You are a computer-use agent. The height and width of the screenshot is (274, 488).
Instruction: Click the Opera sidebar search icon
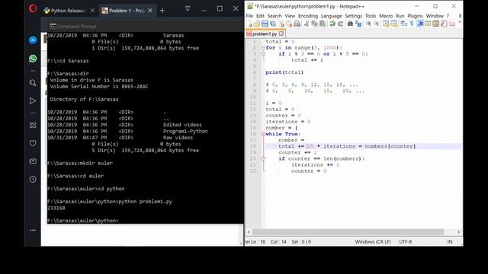click(x=33, y=83)
